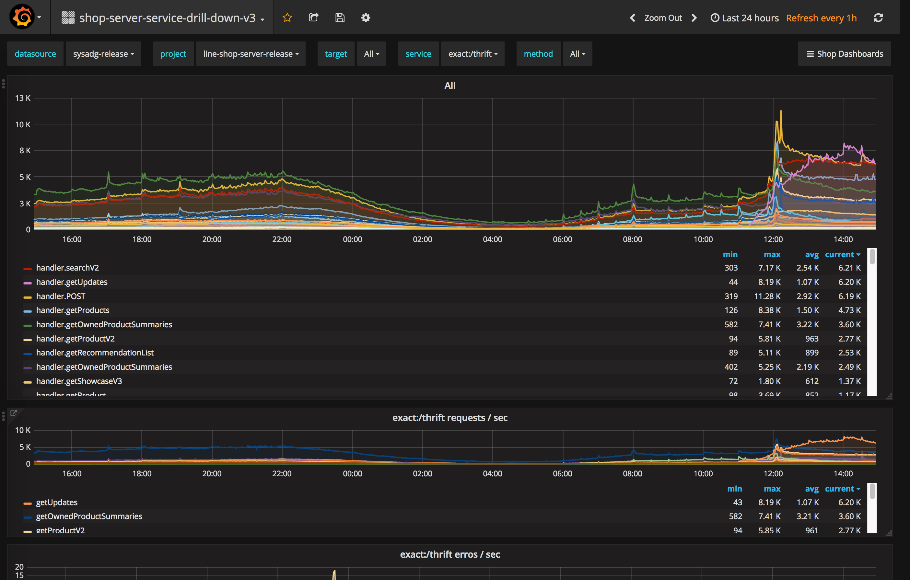Screen dimensions: 910x580
Task: Star this dashboard as favorite
Action: coord(287,17)
